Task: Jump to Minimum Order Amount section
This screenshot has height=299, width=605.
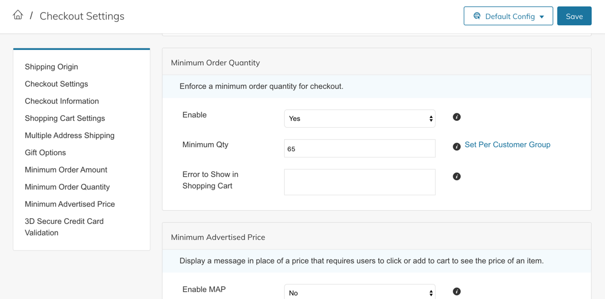Action: point(66,170)
